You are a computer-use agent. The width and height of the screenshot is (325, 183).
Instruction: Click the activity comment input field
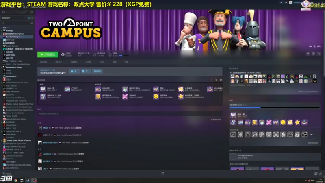click(130, 114)
